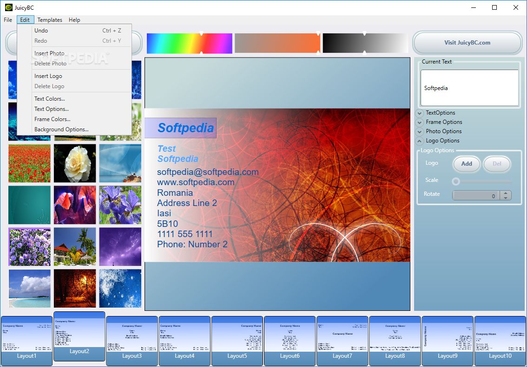This screenshot has width=527, height=367.
Task: Select Background Options... menu entry
Action: (x=74, y=129)
